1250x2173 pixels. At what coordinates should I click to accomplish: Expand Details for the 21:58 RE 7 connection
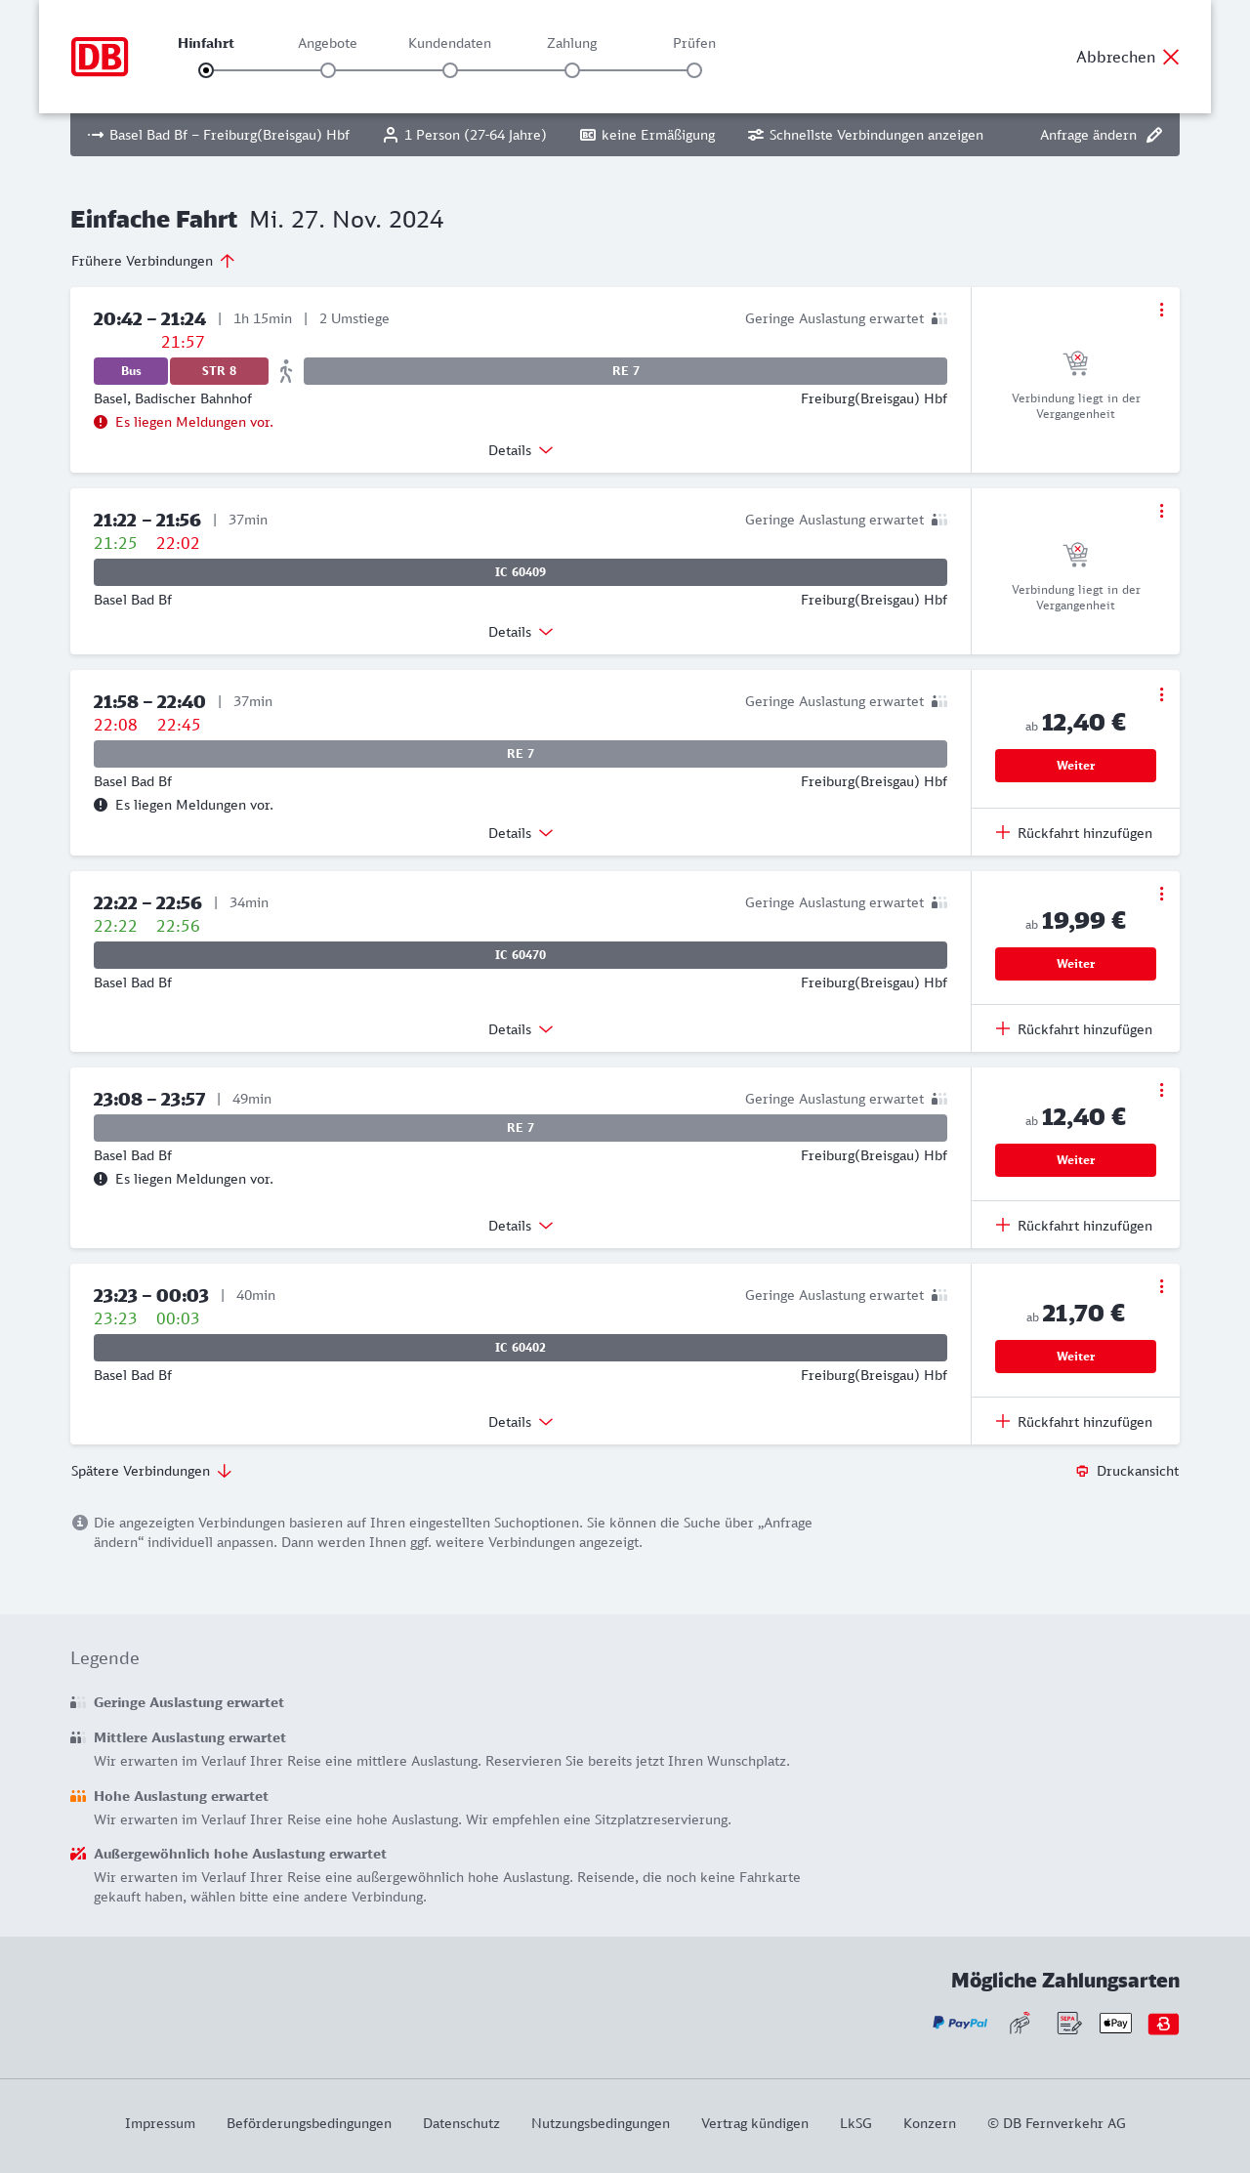pyautogui.click(x=521, y=833)
